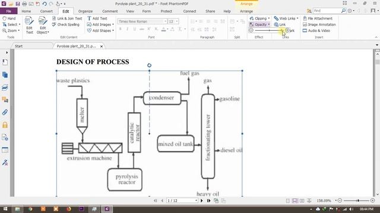Select single page view mode

pos(287,201)
